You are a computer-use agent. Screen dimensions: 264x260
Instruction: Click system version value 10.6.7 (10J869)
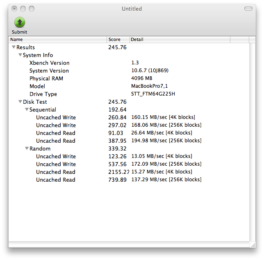click(x=150, y=71)
